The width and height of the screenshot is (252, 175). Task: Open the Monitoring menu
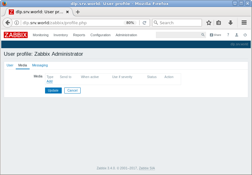[41, 35]
